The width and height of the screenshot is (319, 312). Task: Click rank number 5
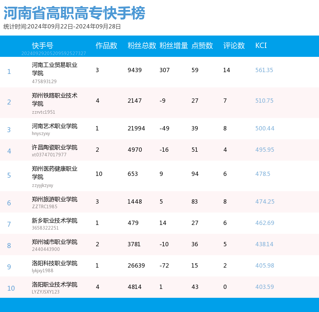click(x=9, y=175)
